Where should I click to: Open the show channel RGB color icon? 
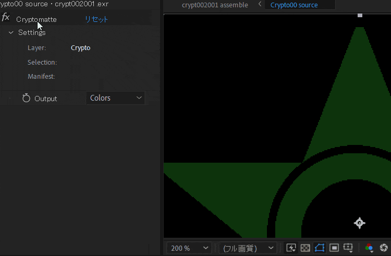(x=369, y=248)
